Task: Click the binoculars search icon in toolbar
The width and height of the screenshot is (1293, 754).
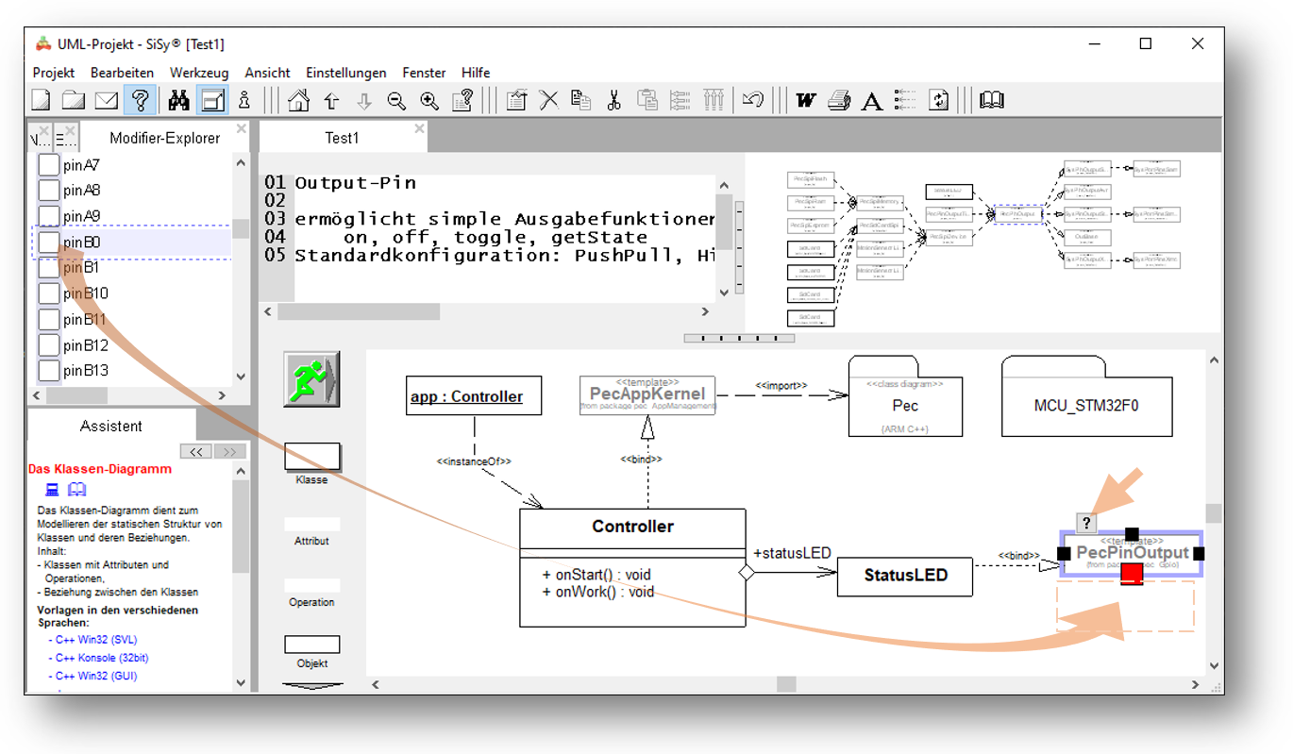Action: (178, 100)
